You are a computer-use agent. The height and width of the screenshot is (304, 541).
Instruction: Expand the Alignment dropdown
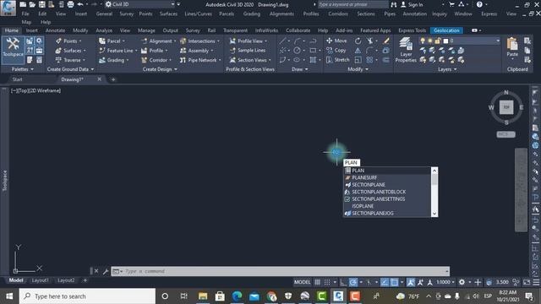175,41
